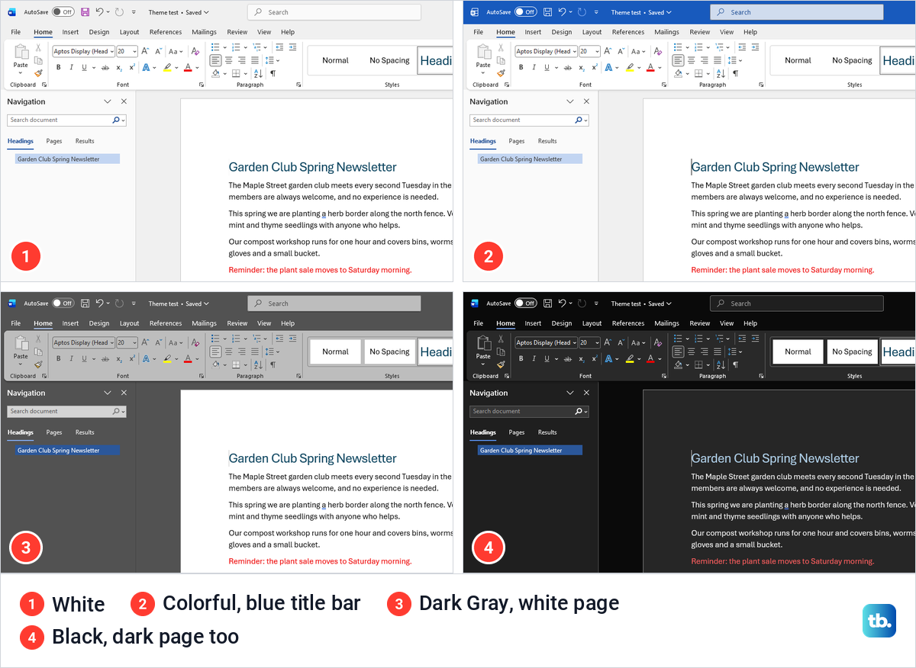This screenshot has width=916, height=668.
Task: Open the Insert tab in the White theme window
Action: point(70,32)
